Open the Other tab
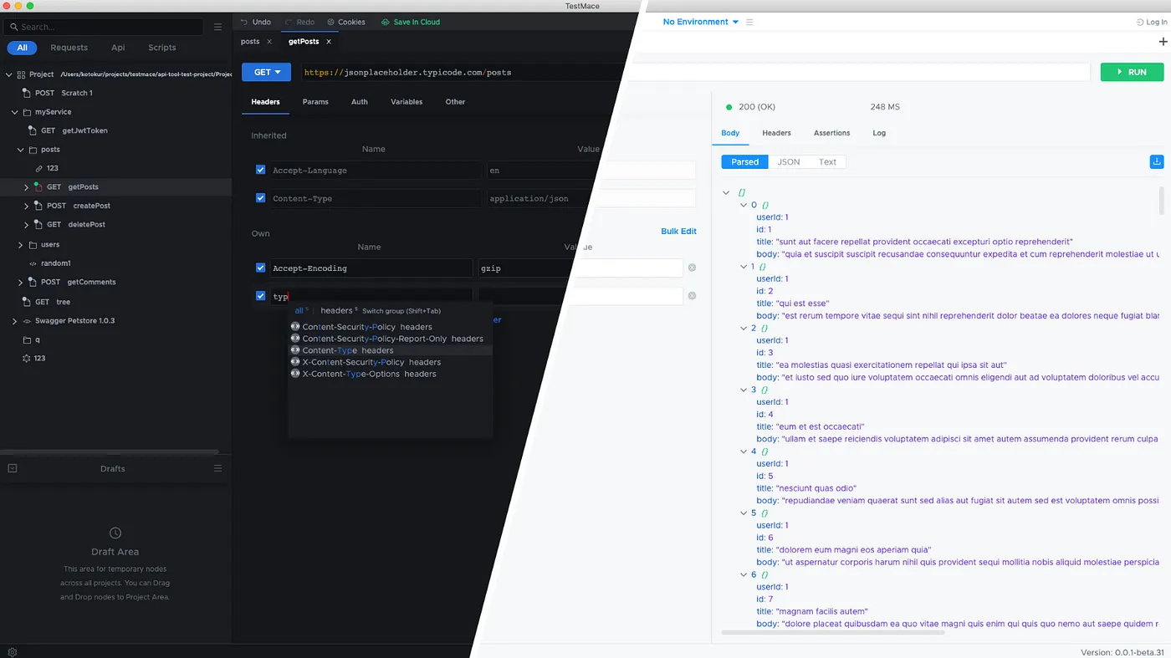Screen dimensions: 1171x658 (x=455, y=102)
